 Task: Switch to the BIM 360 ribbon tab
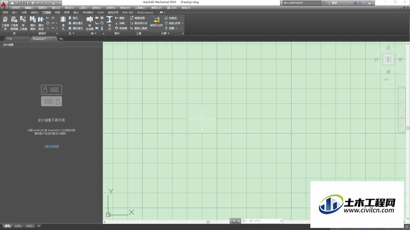click(128, 12)
